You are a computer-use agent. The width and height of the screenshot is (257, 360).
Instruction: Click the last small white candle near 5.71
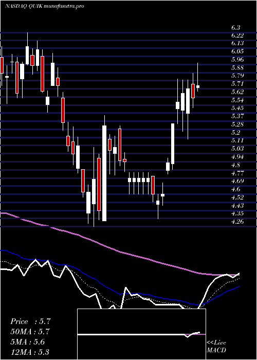[x=197, y=86]
